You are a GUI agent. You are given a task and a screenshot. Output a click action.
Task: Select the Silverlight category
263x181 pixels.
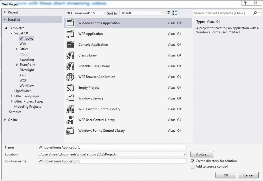coord(27,70)
